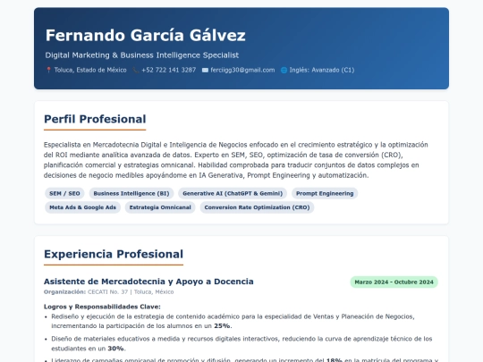
Task: Click the email envelope icon
Action: (205, 71)
